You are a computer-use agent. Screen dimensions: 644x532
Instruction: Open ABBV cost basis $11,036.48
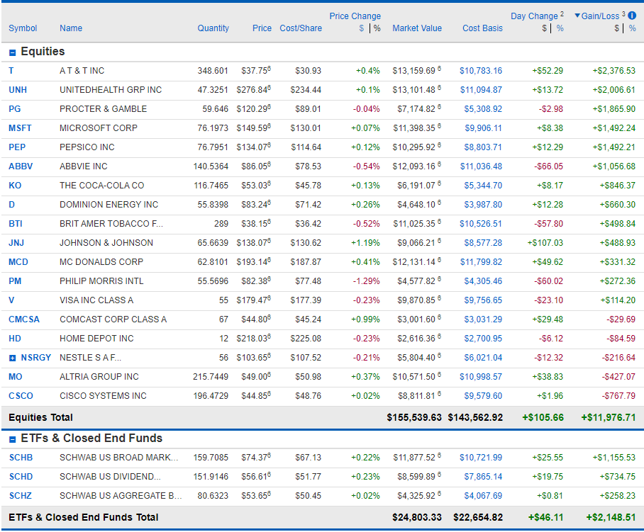481,166
